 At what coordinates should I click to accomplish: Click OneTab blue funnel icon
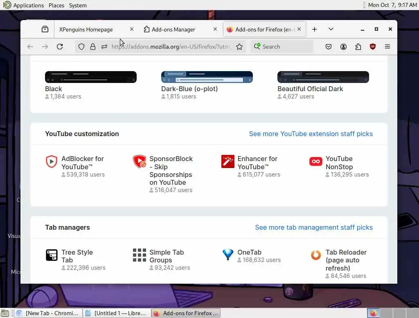tap(228, 255)
